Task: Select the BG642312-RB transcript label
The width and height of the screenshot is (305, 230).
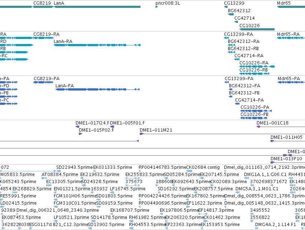Action: [243, 49]
